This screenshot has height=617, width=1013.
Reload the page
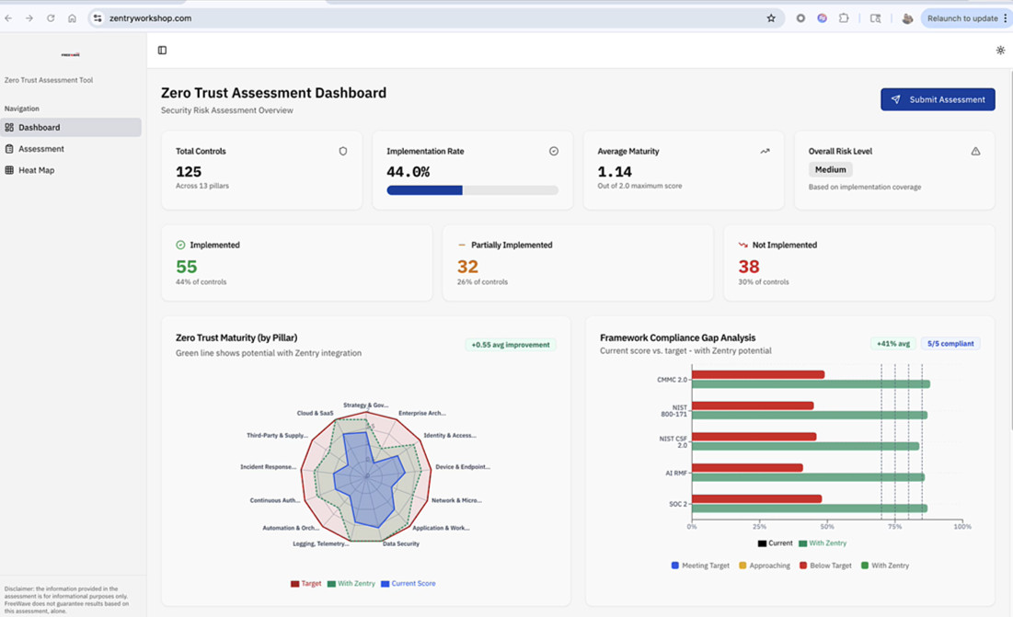[51, 18]
